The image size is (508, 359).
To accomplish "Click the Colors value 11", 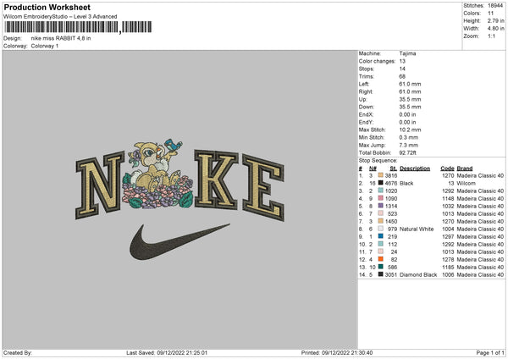I will click(x=490, y=14).
